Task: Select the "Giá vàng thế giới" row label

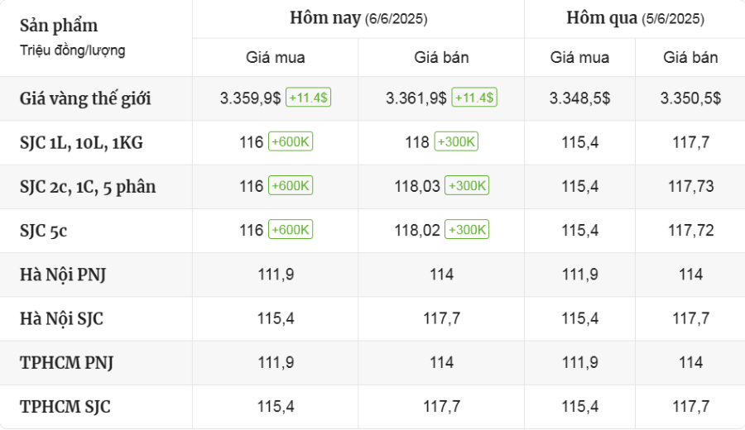Action: pos(85,98)
